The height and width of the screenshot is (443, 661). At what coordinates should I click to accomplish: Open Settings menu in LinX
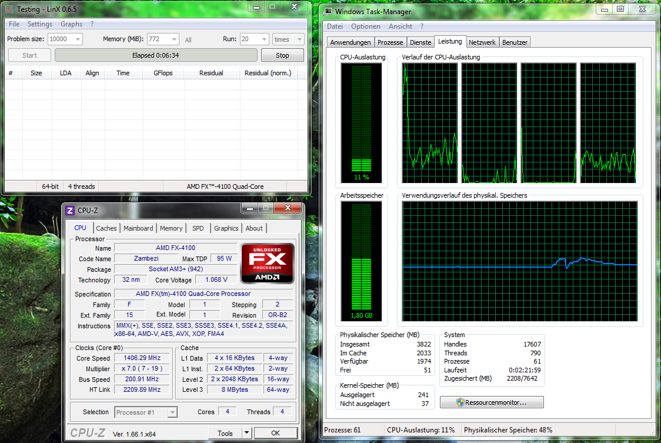[40, 24]
